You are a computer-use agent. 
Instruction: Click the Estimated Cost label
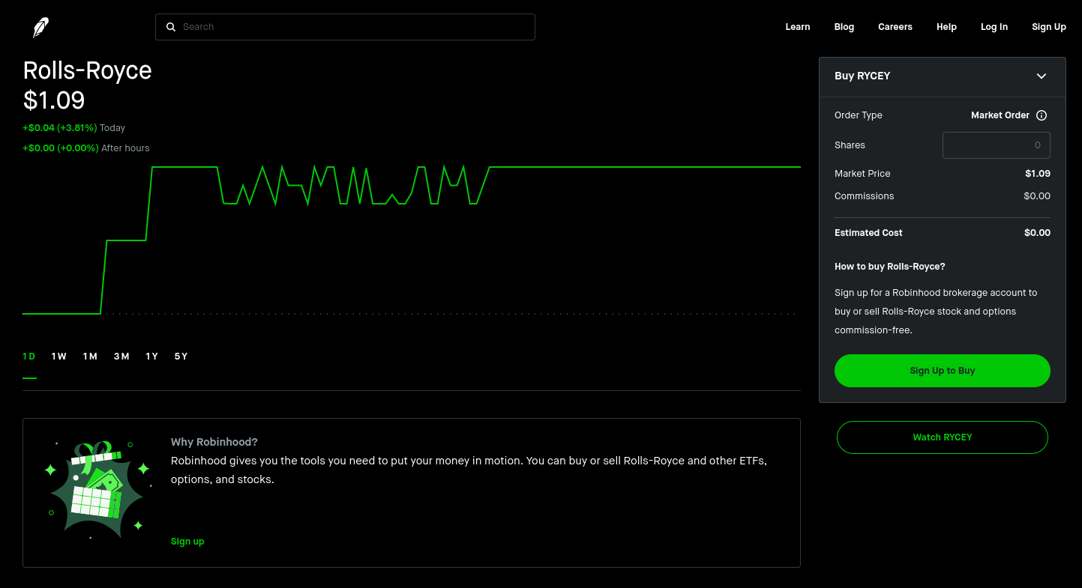[868, 233]
